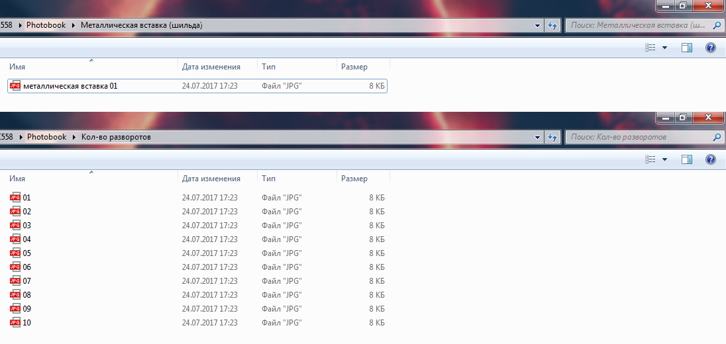Open Help in the top Explorer window

pyautogui.click(x=711, y=48)
